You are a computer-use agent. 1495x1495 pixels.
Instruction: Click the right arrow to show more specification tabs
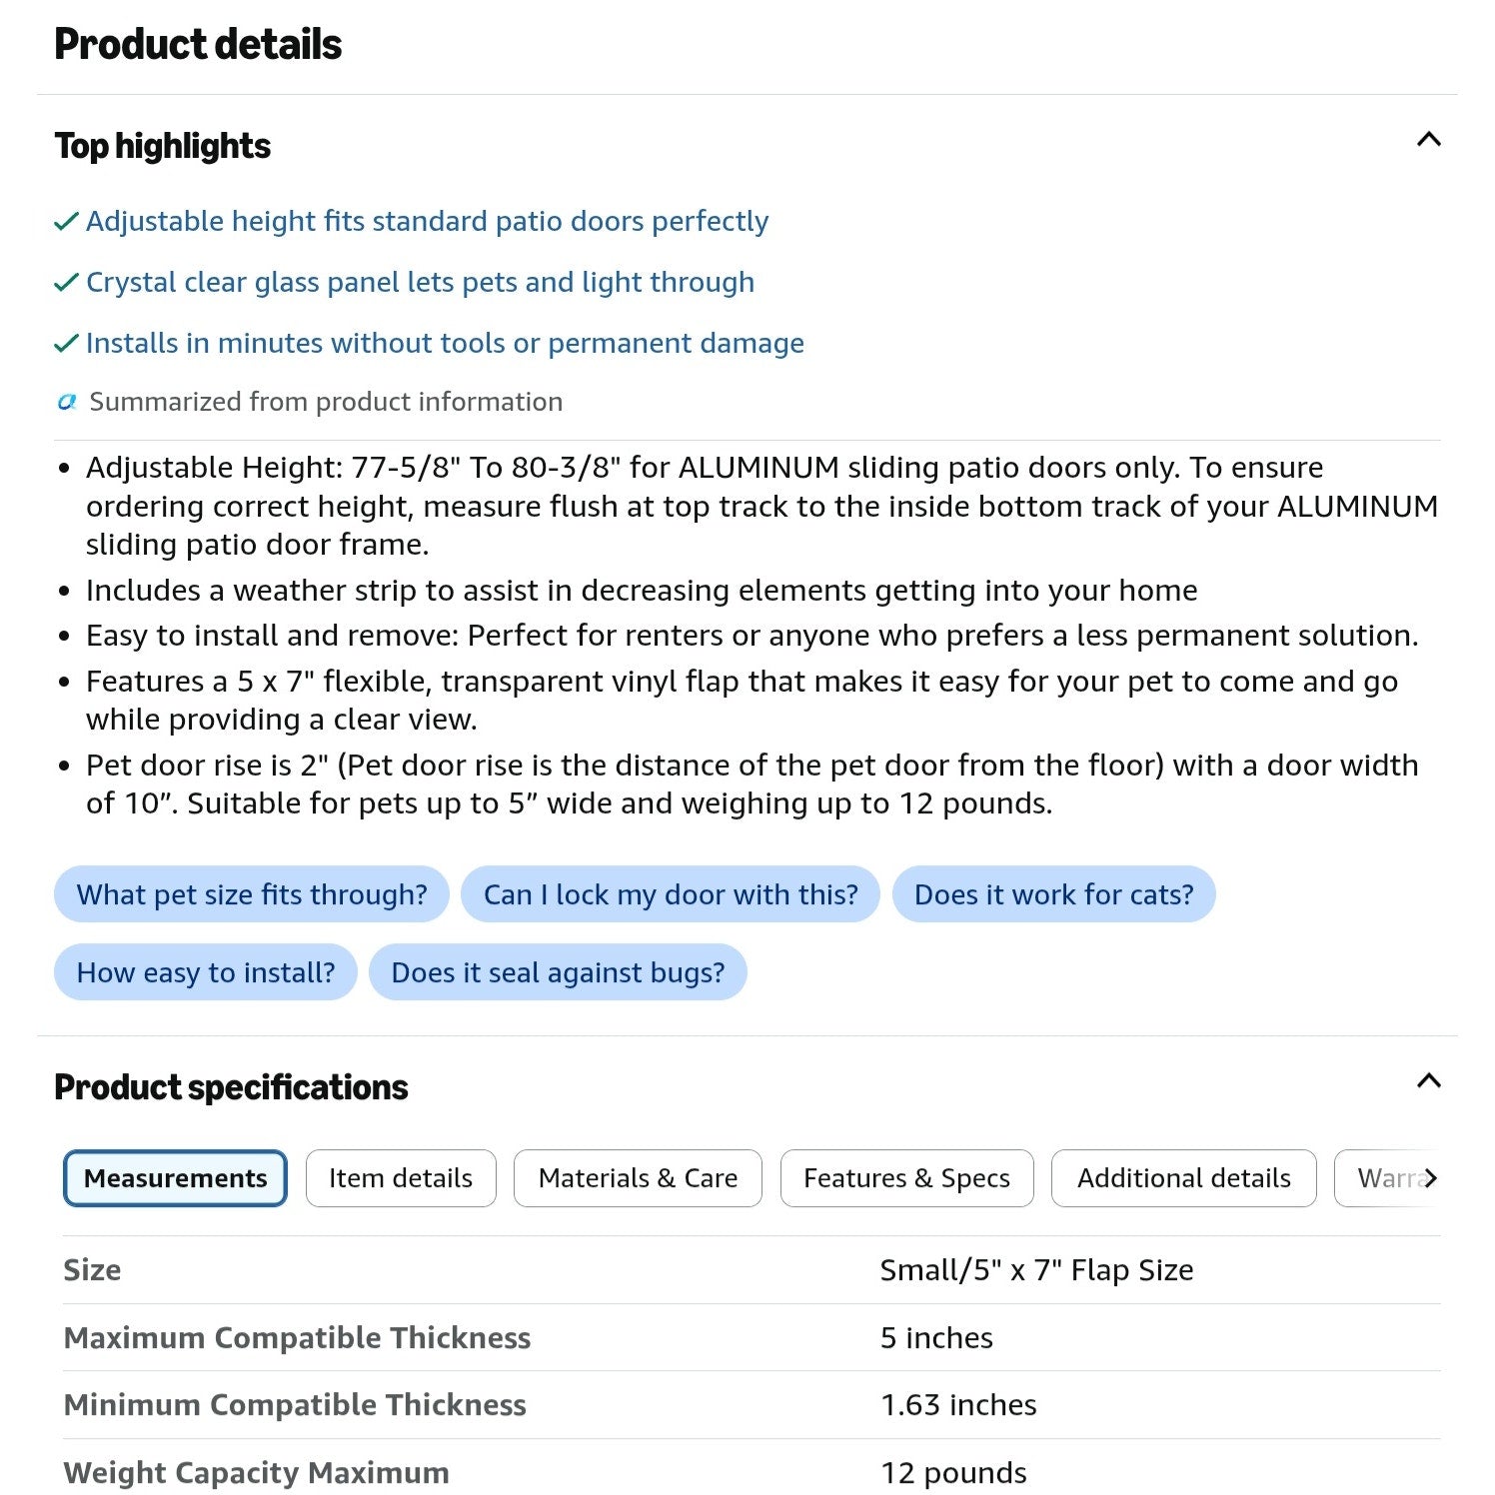(1430, 1178)
